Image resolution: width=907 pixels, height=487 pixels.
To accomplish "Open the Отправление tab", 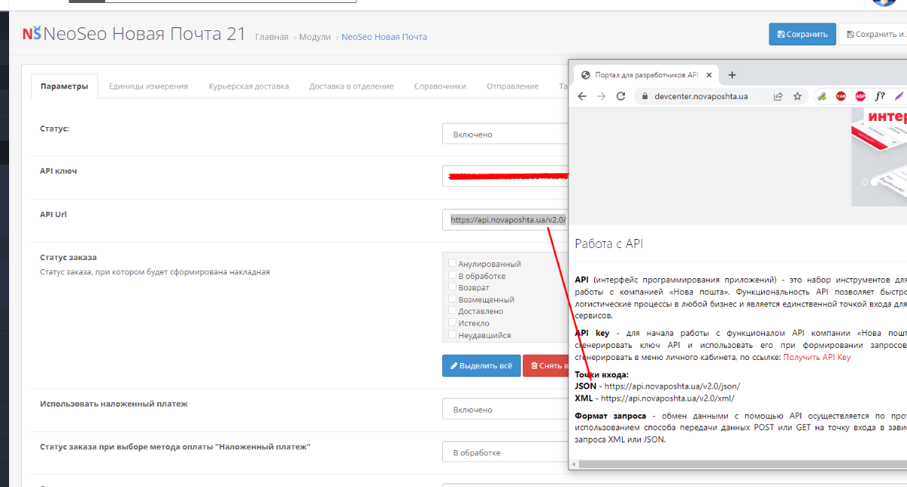I will [512, 86].
